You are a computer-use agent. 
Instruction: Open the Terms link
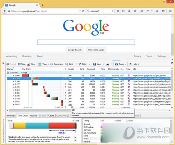tap(149, 56)
